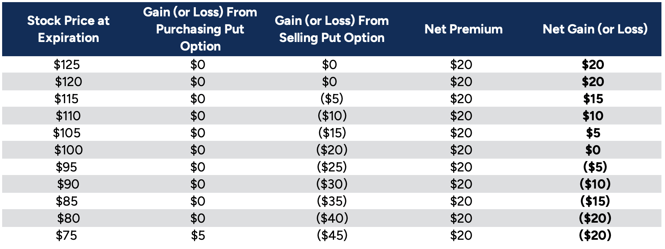Select the $110 stock price cell
The image size is (665, 249).
[x=68, y=116]
